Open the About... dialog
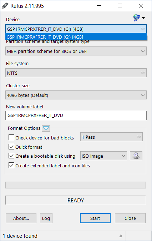Screen dimensions: 152x241 [x=21, y=218]
